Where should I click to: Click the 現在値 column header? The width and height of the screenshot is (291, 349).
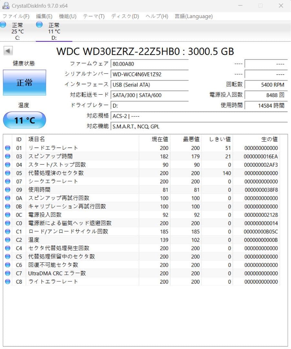pyautogui.click(x=155, y=139)
